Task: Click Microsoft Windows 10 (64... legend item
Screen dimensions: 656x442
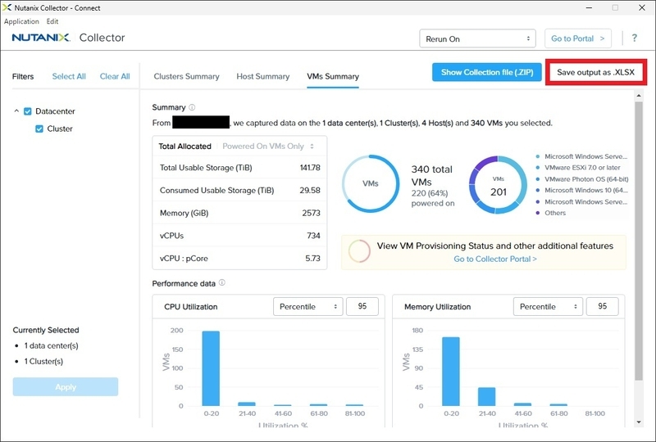Action: click(x=582, y=190)
